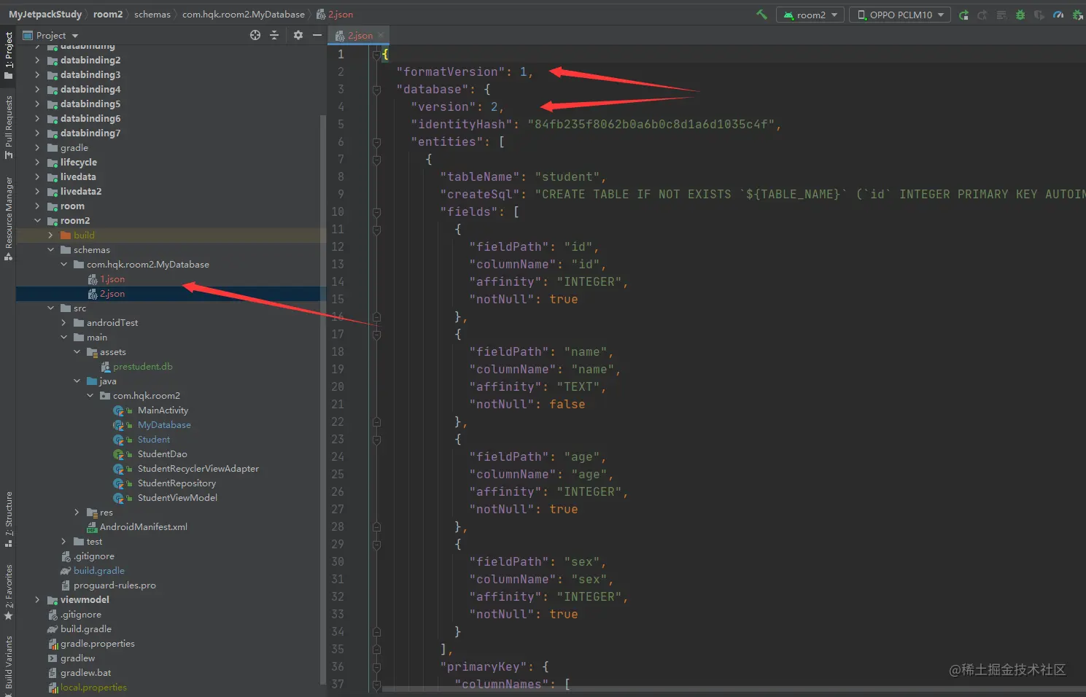The image size is (1086, 697).
Task: Click the editor horizontal scrollbar
Action: point(734,689)
